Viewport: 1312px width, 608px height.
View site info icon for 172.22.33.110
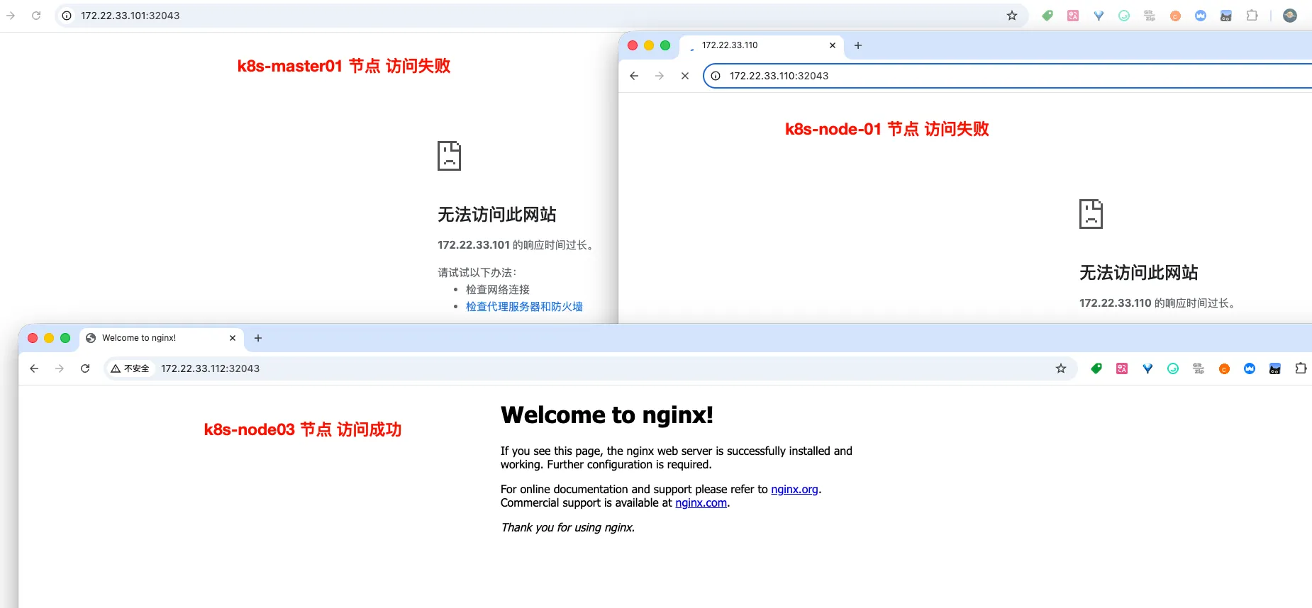pyautogui.click(x=716, y=76)
